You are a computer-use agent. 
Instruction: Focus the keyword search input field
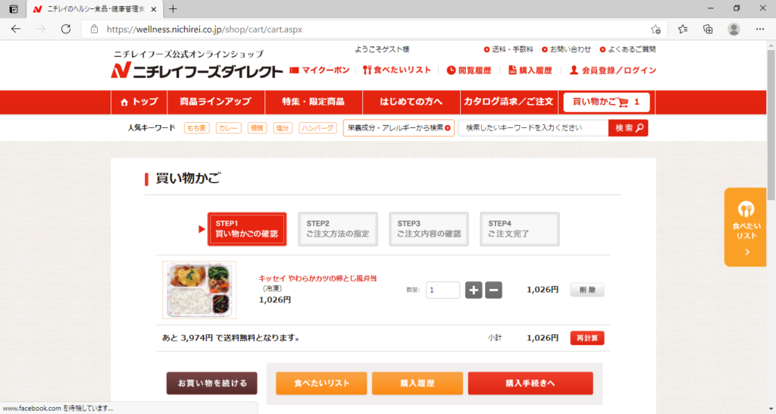(533, 128)
